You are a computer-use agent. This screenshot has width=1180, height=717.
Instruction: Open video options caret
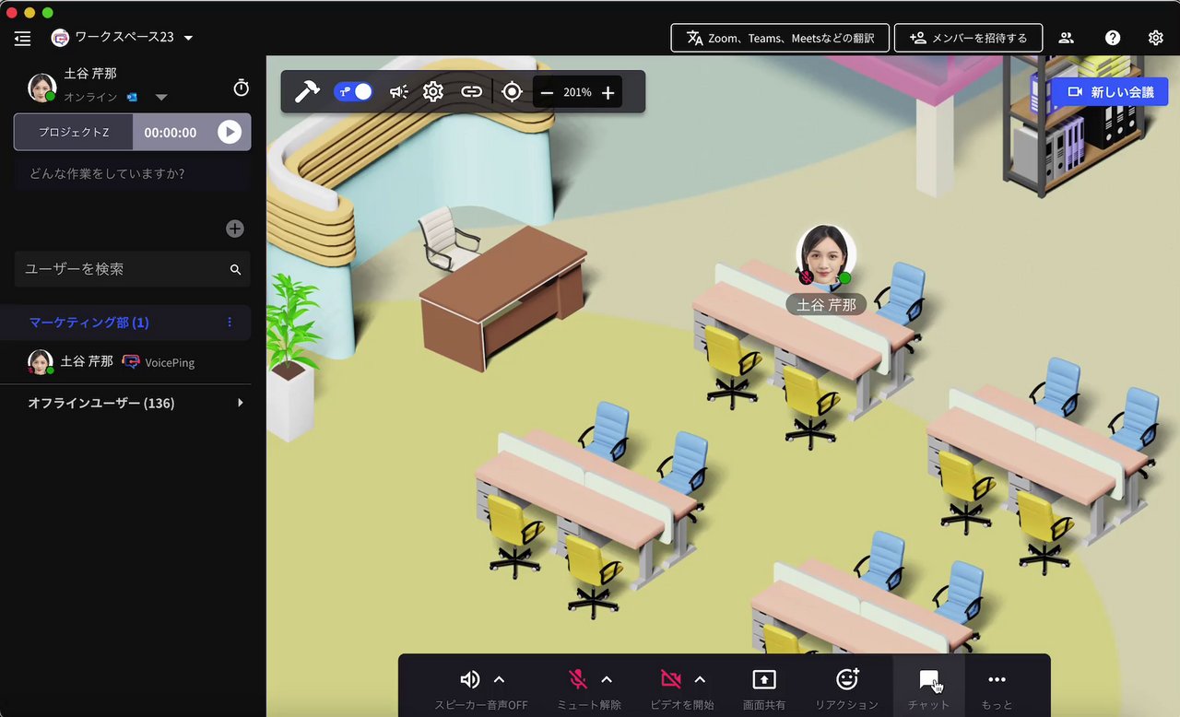[700, 679]
